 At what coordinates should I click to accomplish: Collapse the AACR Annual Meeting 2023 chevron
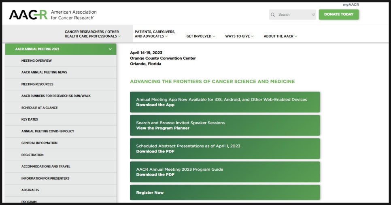pos(110,49)
